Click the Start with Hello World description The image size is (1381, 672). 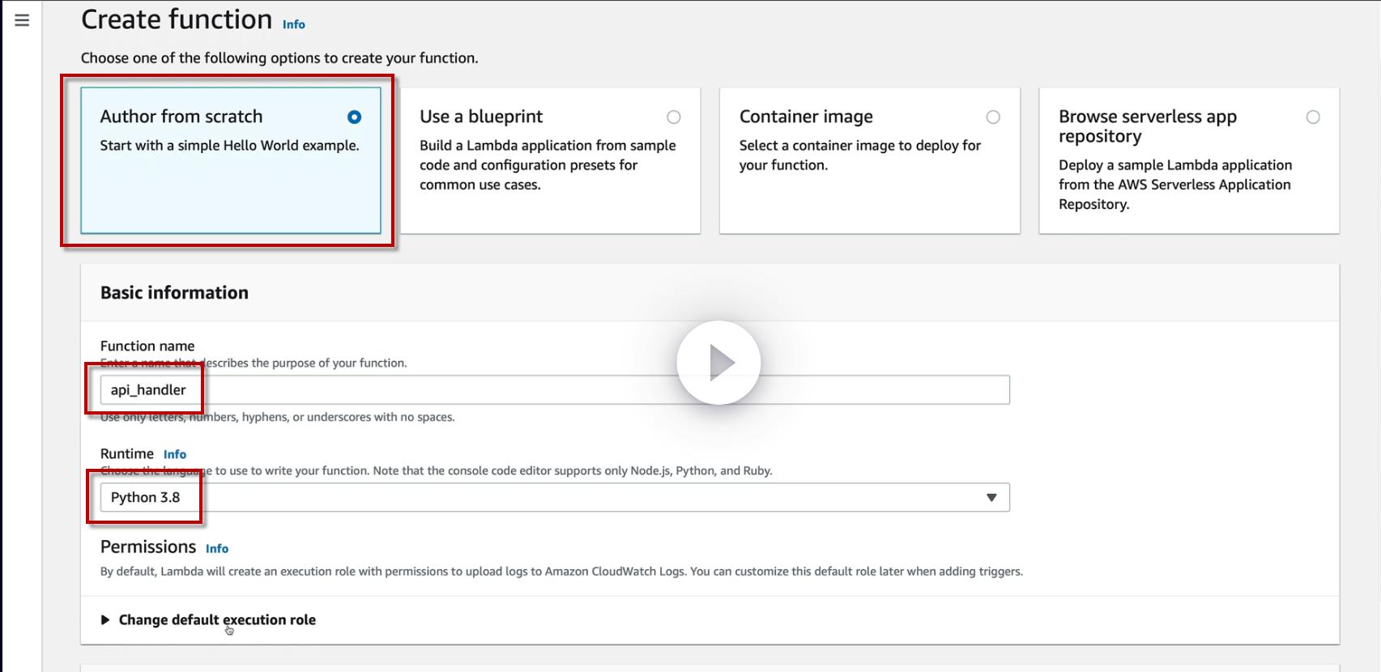coord(229,146)
